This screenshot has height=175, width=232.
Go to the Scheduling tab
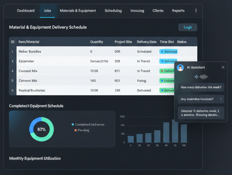click(x=113, y=11)
